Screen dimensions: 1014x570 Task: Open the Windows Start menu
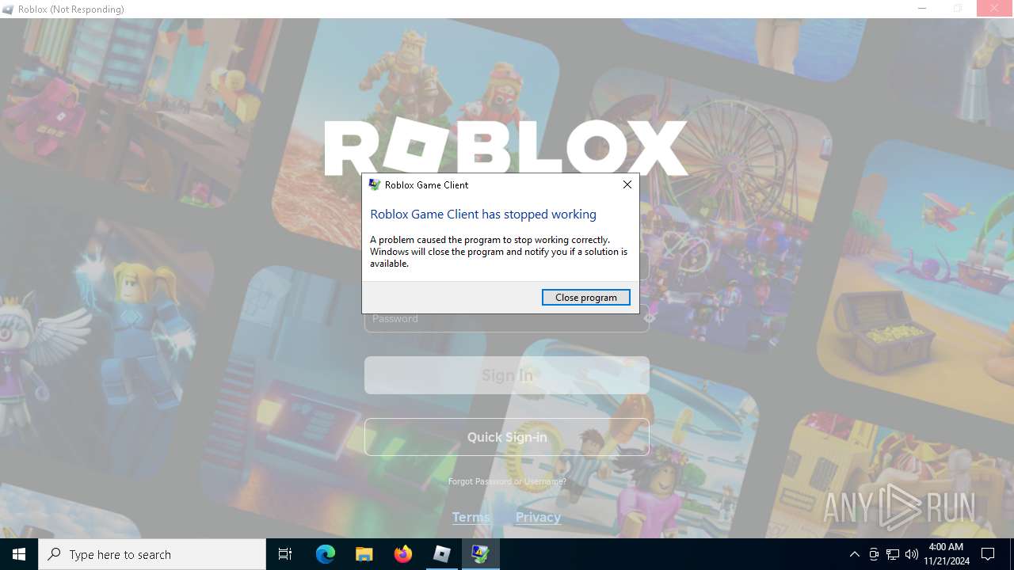click(19, 554)
